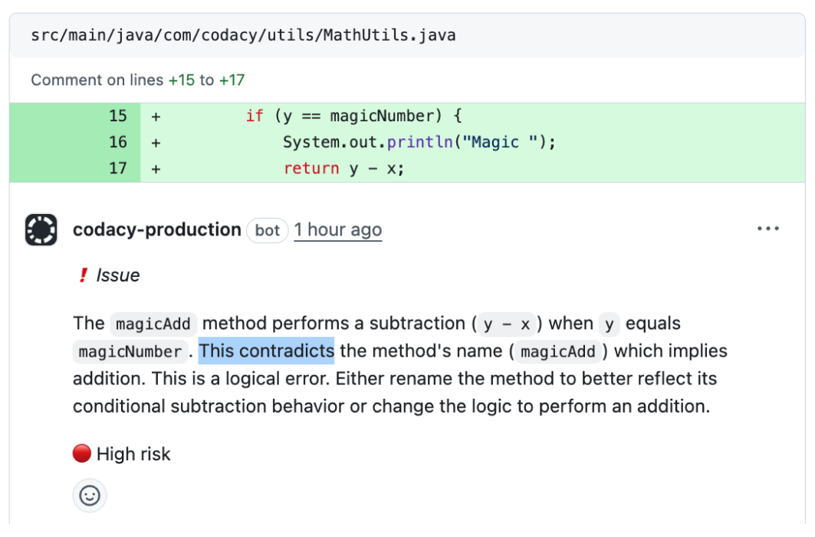
Task: Select diff line number 17
Action: click(117, 168)
